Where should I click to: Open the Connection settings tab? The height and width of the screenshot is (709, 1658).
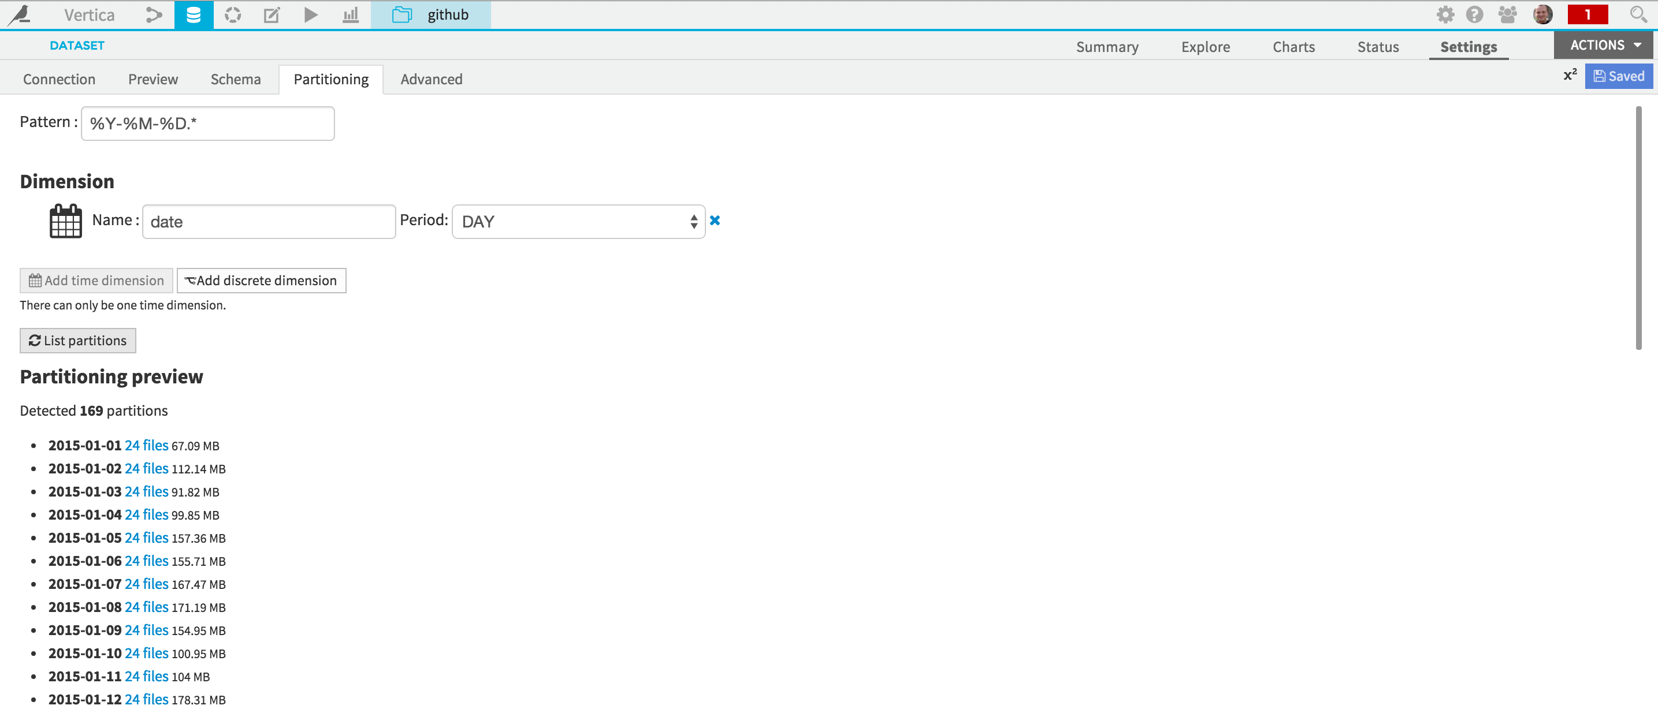tap(59, 79)
